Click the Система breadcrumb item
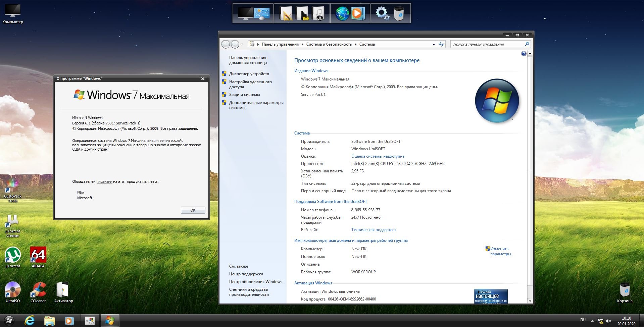The height and width of the screenshot is (327, 644). 367,44
